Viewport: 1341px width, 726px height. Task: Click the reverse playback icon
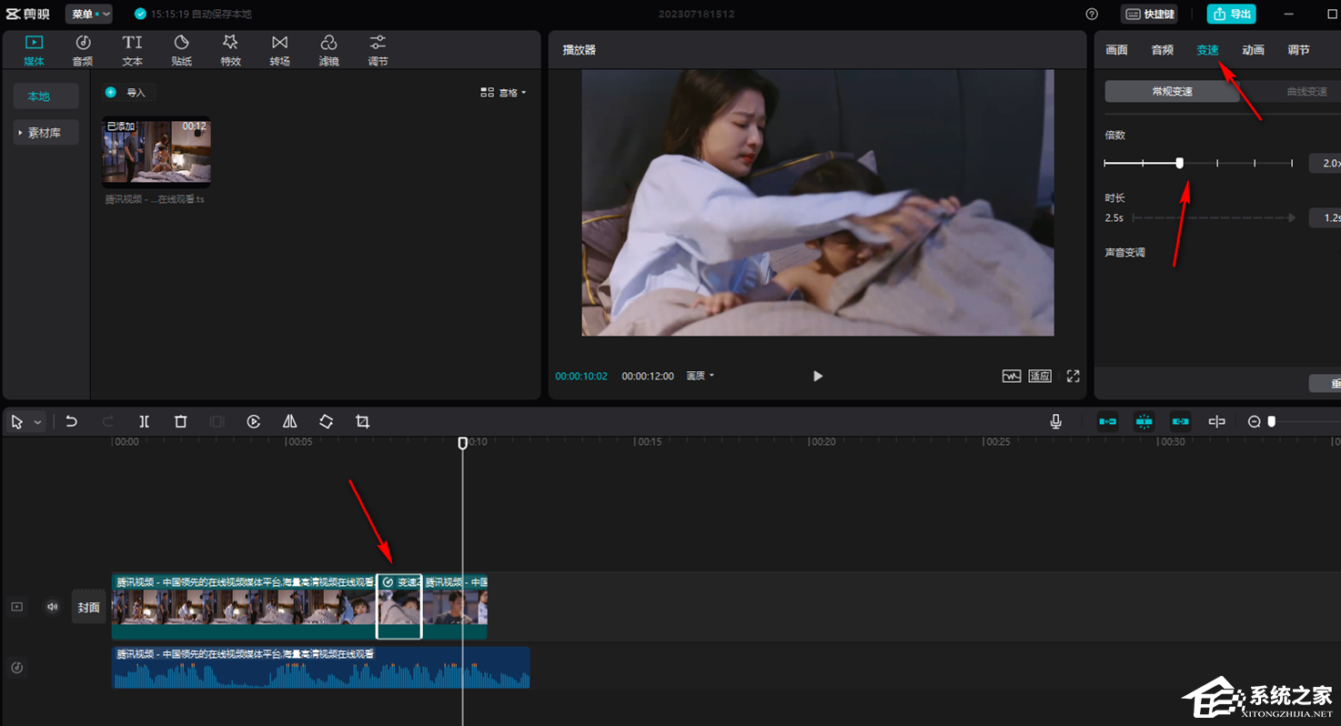pos(254,421)
